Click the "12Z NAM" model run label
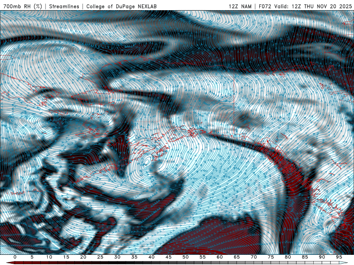The width and height of the screenshot is (354, 265). tap(240, 6)
